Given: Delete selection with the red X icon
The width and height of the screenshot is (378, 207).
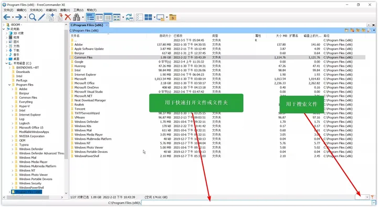Looking at the screenshot, I should click(x=68, y=17).
